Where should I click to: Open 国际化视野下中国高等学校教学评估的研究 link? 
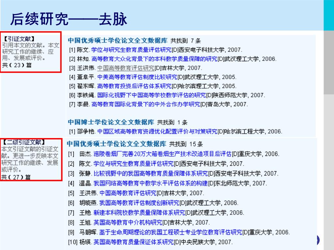coord(151,95)
